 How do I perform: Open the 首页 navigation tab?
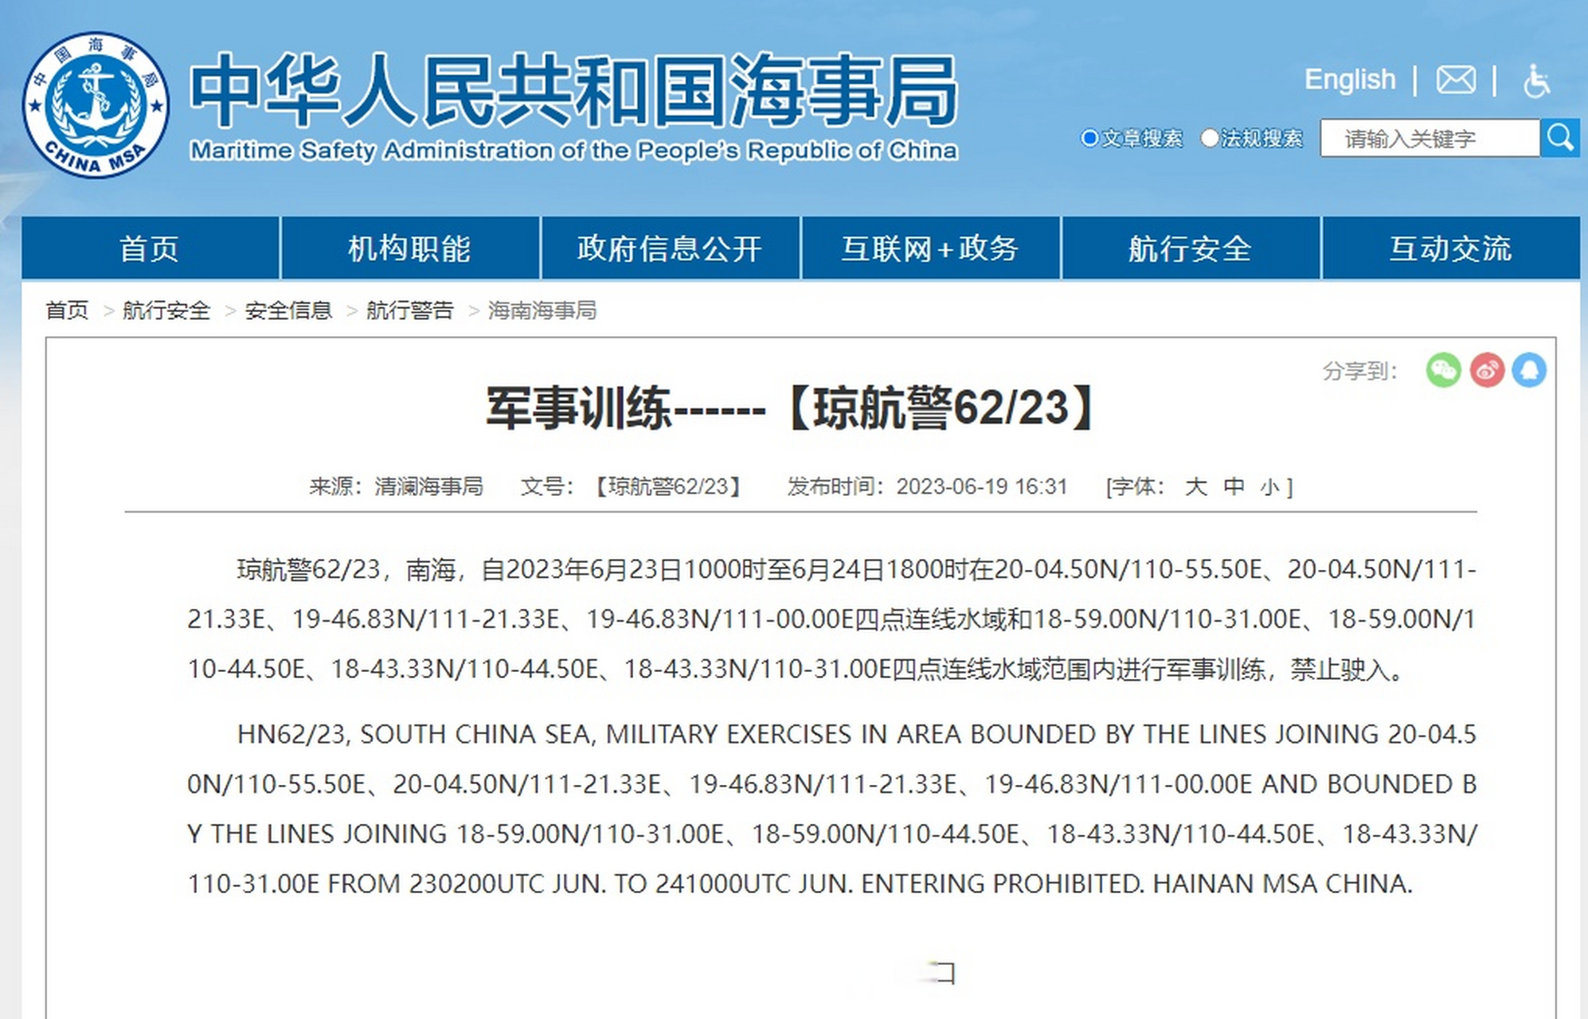click(x=151, y=248)
